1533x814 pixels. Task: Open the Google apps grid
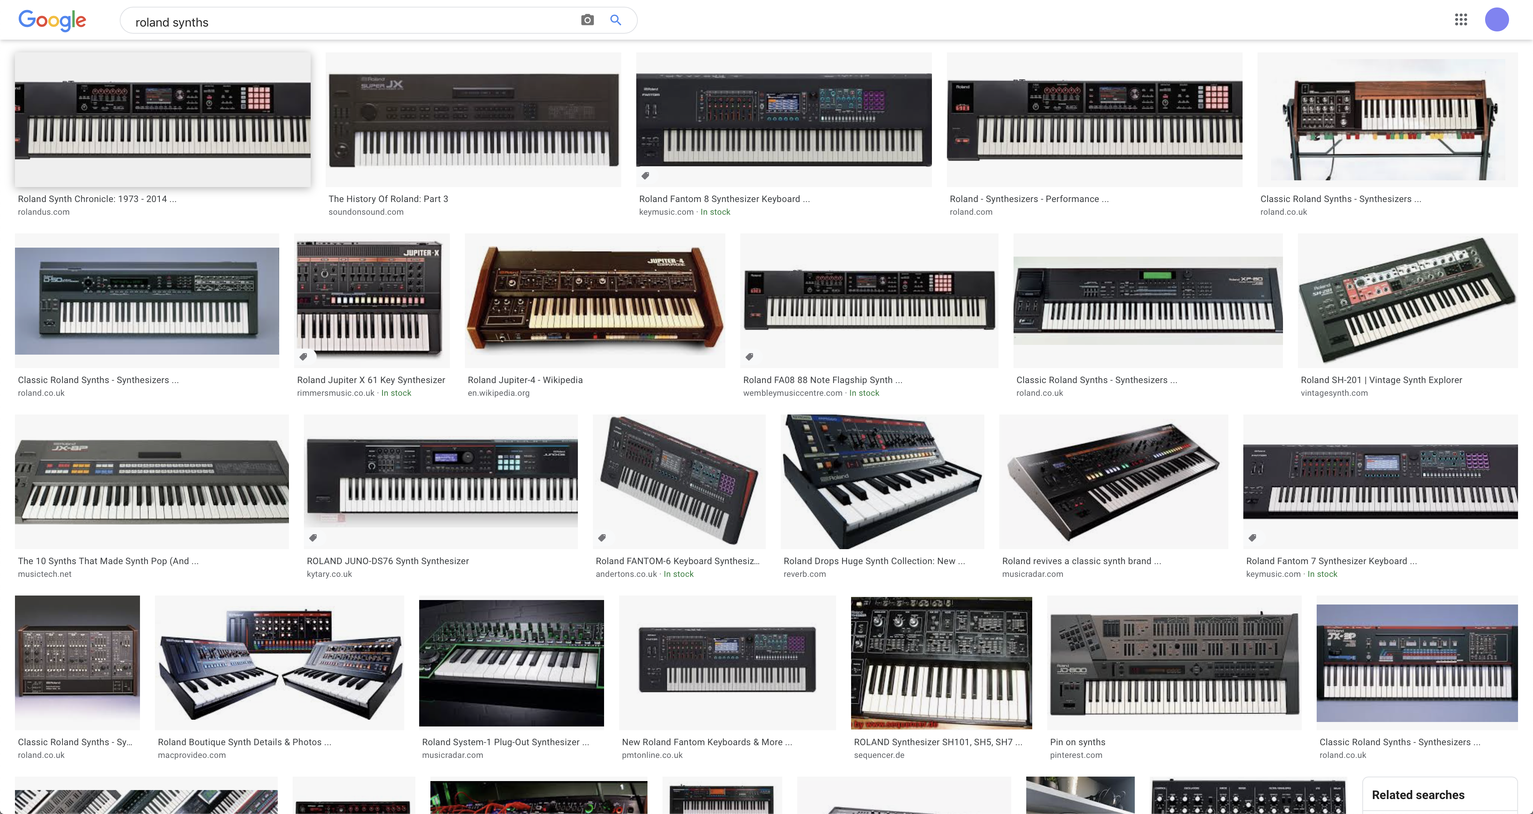click(x=1460, y=19)
